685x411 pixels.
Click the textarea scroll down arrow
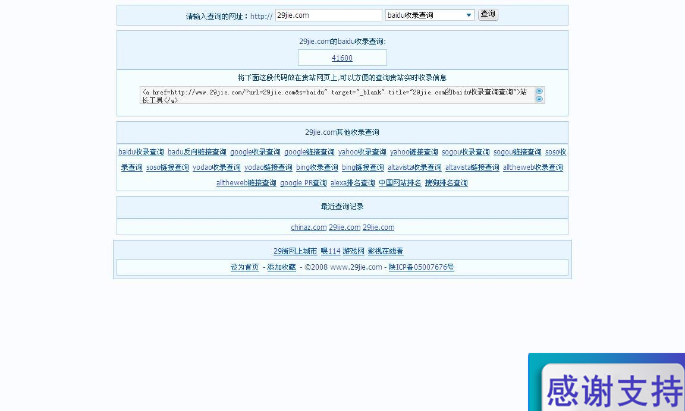point(539,99)
